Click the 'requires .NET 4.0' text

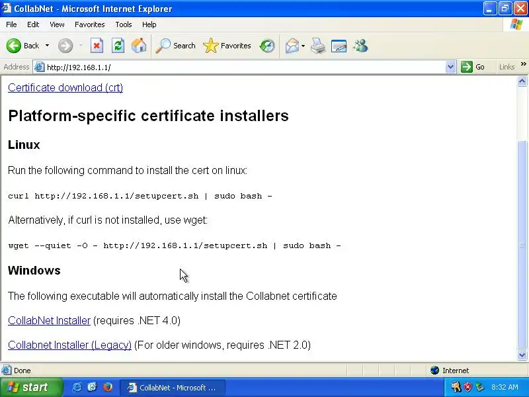click(137, 320)
